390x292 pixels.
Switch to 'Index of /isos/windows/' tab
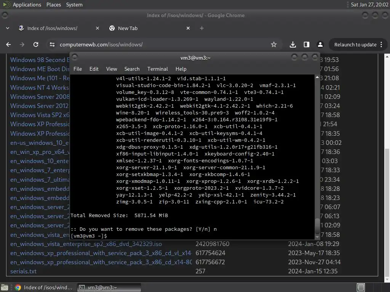tap(52, 28)
